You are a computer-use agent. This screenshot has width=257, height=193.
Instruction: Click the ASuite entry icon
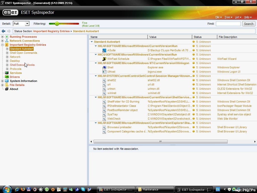[x=104, y=50]
